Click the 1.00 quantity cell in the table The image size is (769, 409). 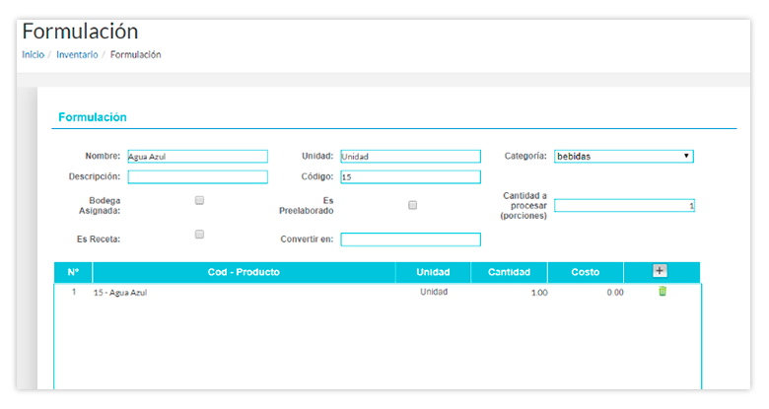point(537,293)
